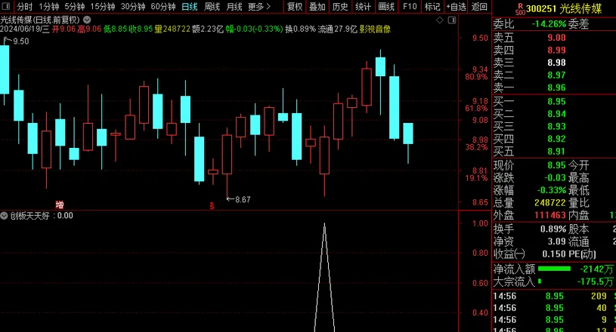616x332 pixels.
Task: Click the 买五 price 8.91
Action: (x=556, y=152)
